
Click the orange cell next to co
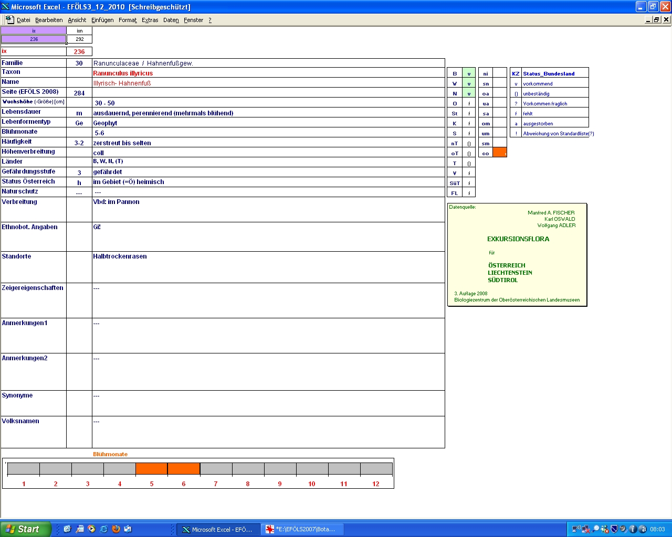click(500, 153)
